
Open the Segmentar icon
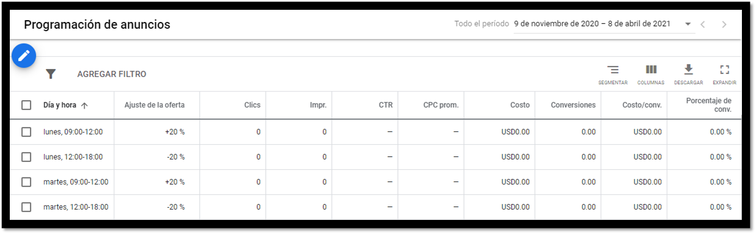612,74
